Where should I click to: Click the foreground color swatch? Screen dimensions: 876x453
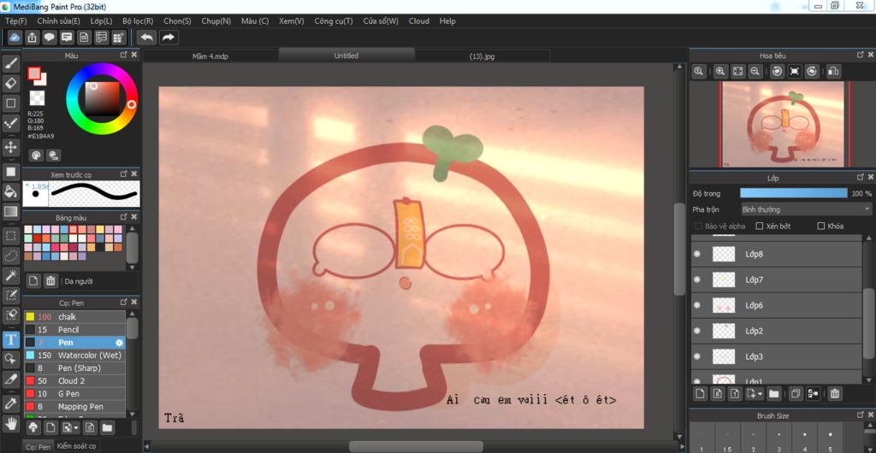(34, 74)
